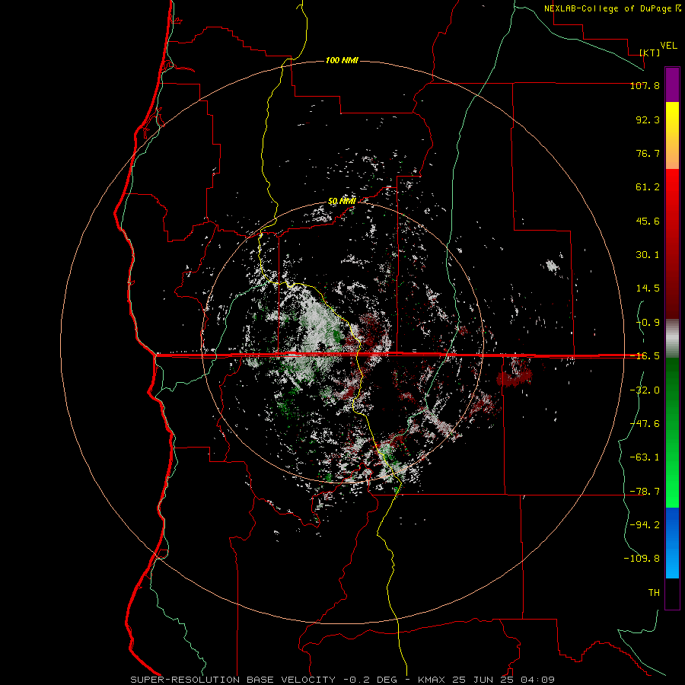Click the -32.0 legend value
Screen dimensions: 685x685
(x=645, y=390)
